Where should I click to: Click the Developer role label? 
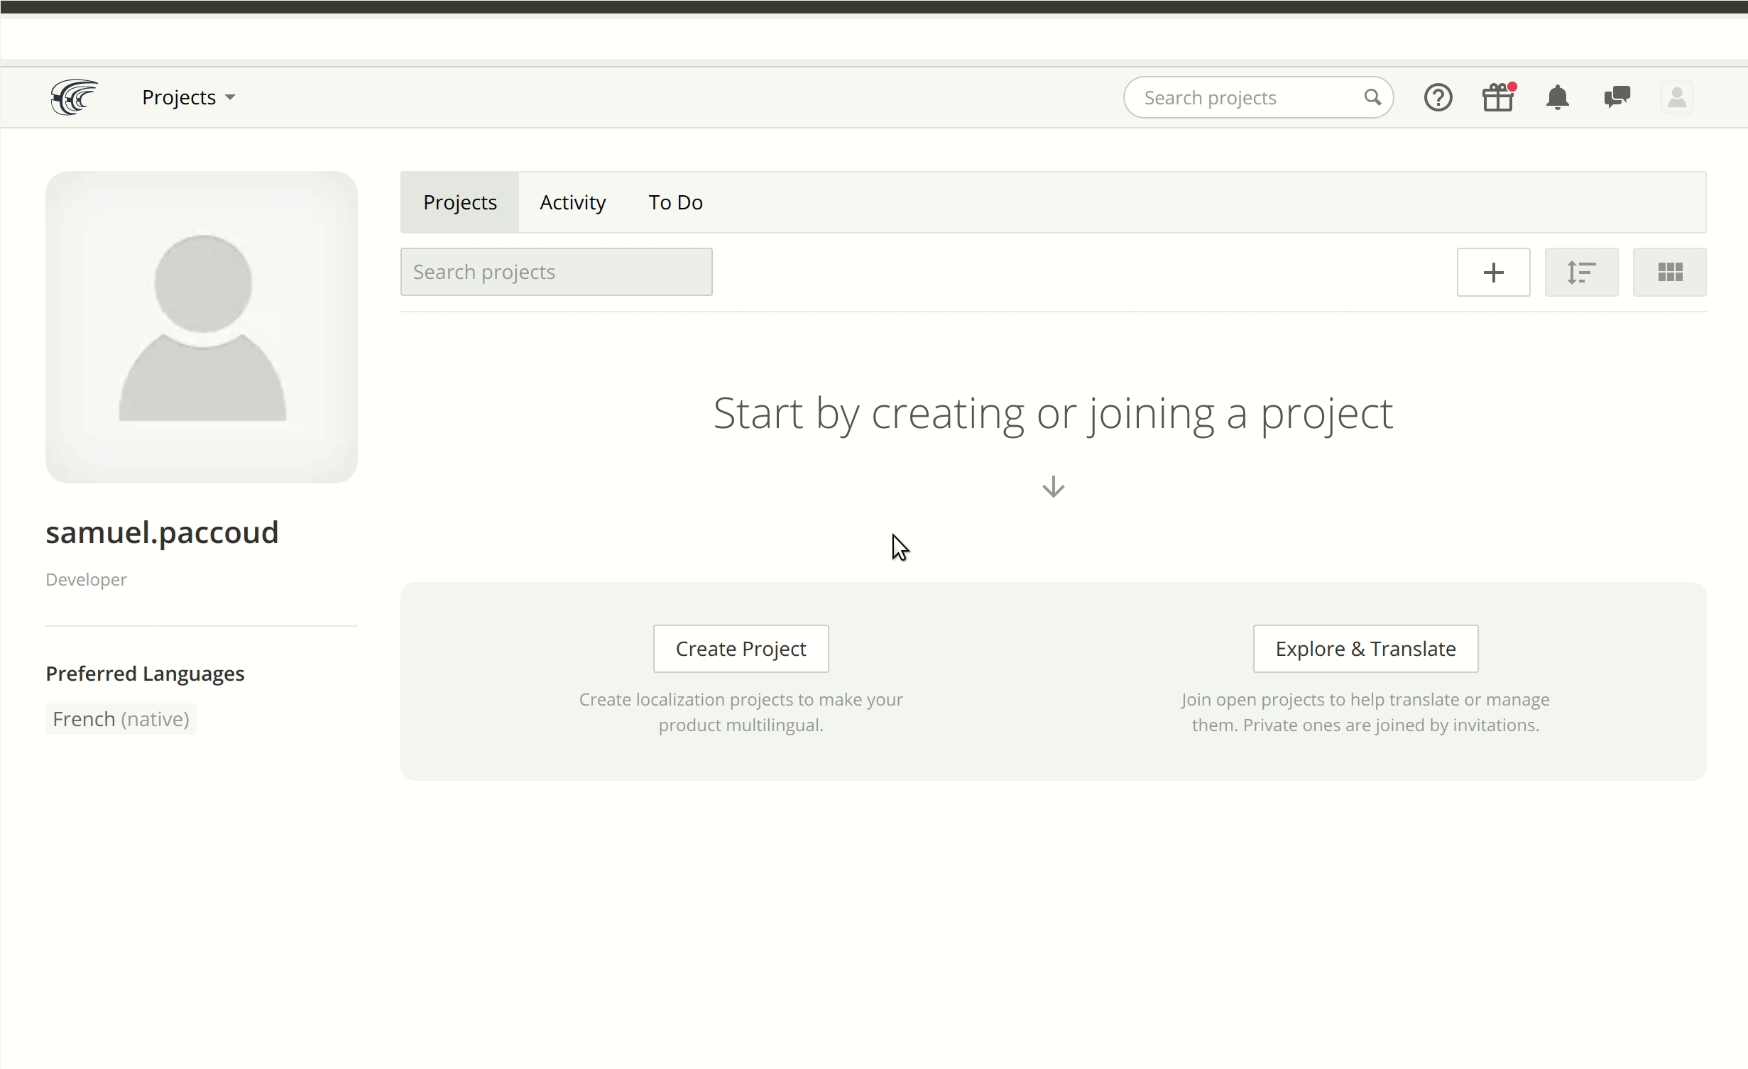(85, 579)
